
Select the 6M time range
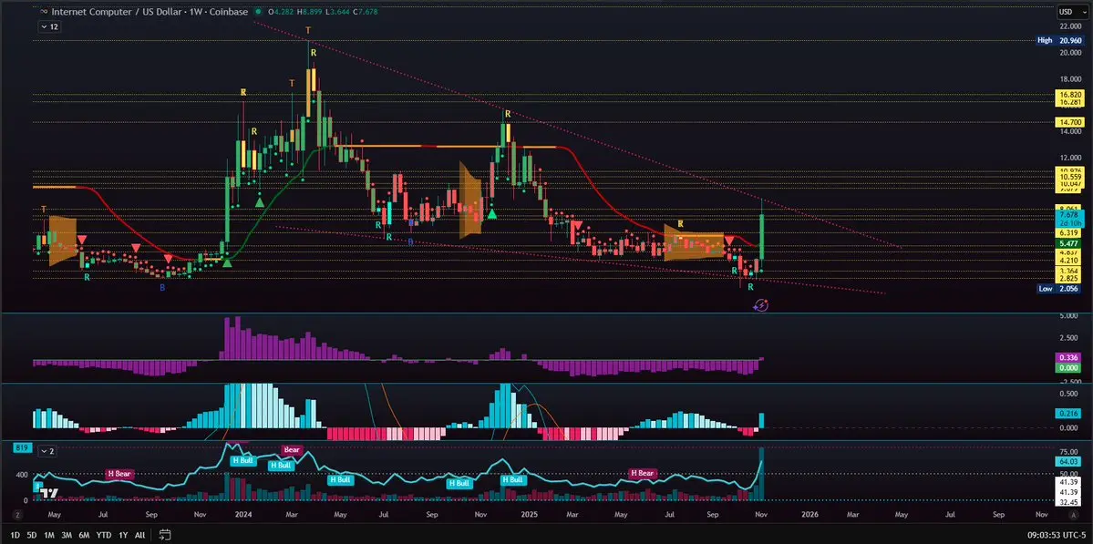coord(85,535)
